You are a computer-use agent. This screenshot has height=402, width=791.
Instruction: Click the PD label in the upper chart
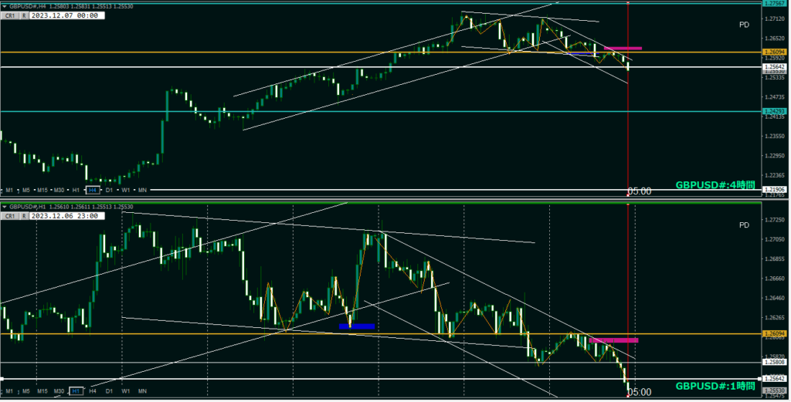click(x=744, y=25)
